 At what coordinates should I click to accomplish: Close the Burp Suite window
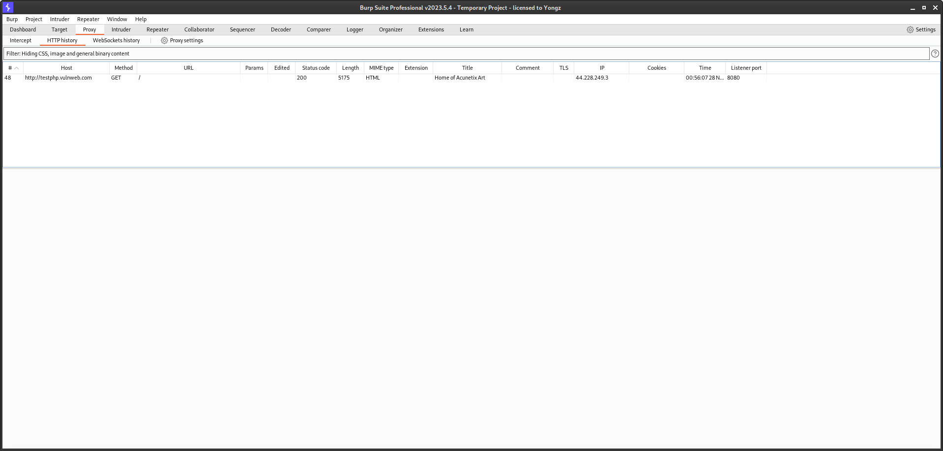(x=935, y=8)
